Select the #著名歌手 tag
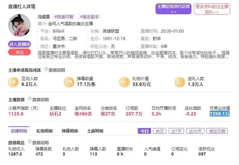 point(89,17)
